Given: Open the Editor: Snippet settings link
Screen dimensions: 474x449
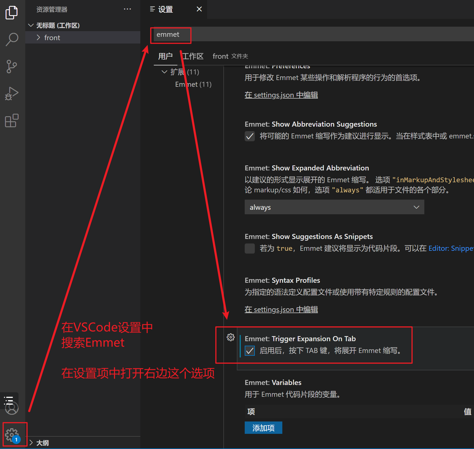Looking at the screenshot, I should click(451, 248).
